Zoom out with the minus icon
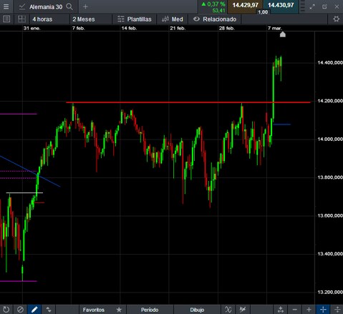The height and width of the screenshot is (314, 343). [x=295, y=310]
